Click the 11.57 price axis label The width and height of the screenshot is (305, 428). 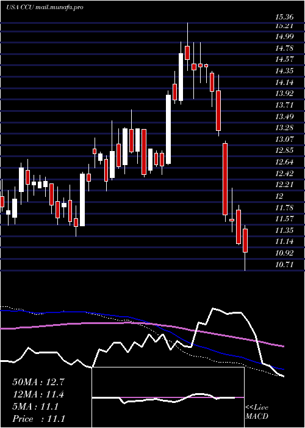tap(284, 219)
